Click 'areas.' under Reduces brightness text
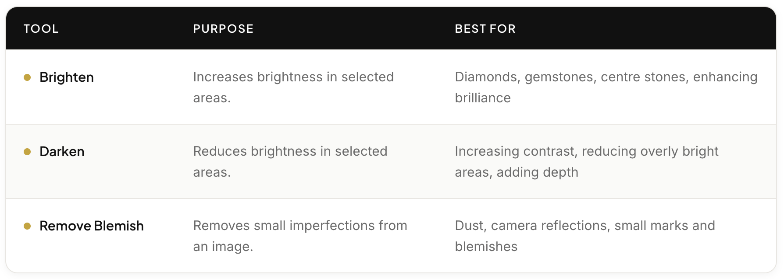The width and height of the screenshot is (784, 279). pyautogui.click(x=212, y=172)
